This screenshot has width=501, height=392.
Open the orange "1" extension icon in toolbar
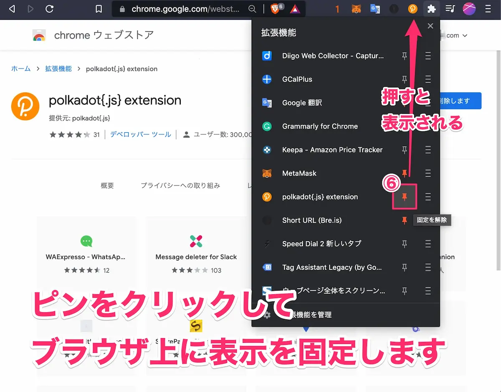337,9
